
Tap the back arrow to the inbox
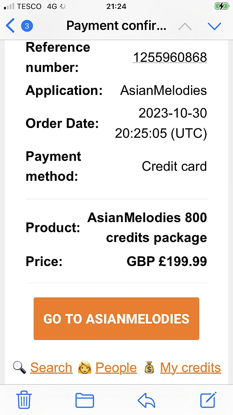10,26
